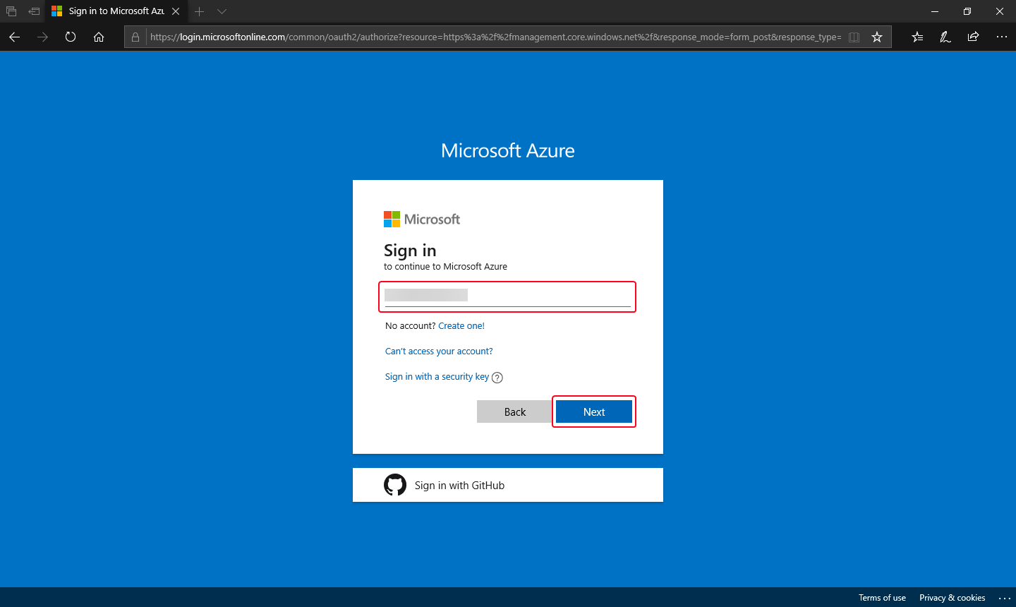1016x607 pixels.
Task: Click the email address input field
Action: tap(507, 295)
